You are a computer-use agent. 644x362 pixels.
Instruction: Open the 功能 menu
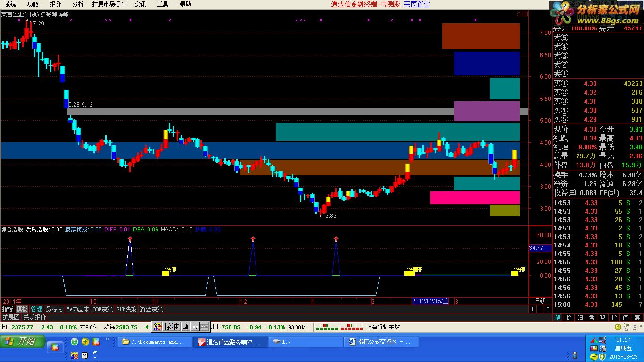(33, 4)
